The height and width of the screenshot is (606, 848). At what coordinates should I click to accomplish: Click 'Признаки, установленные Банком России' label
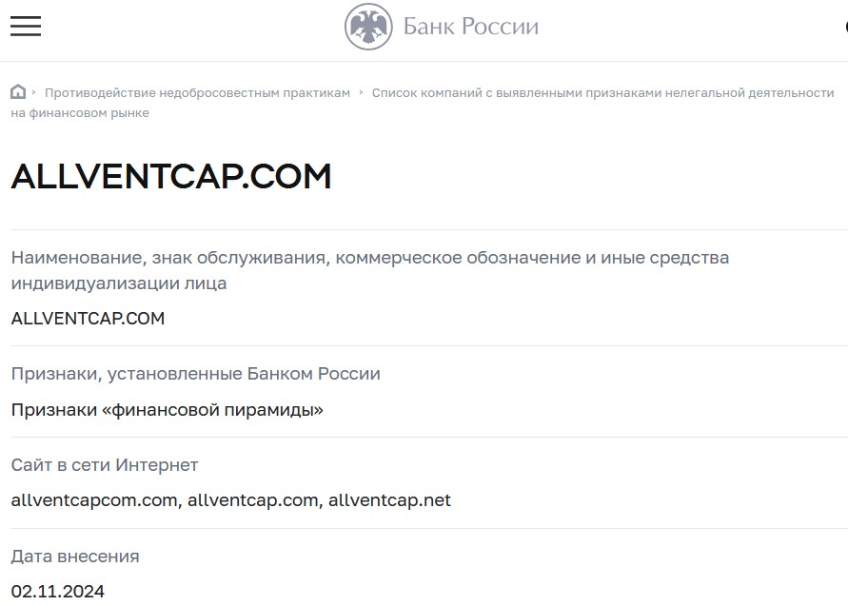(196, 374)
